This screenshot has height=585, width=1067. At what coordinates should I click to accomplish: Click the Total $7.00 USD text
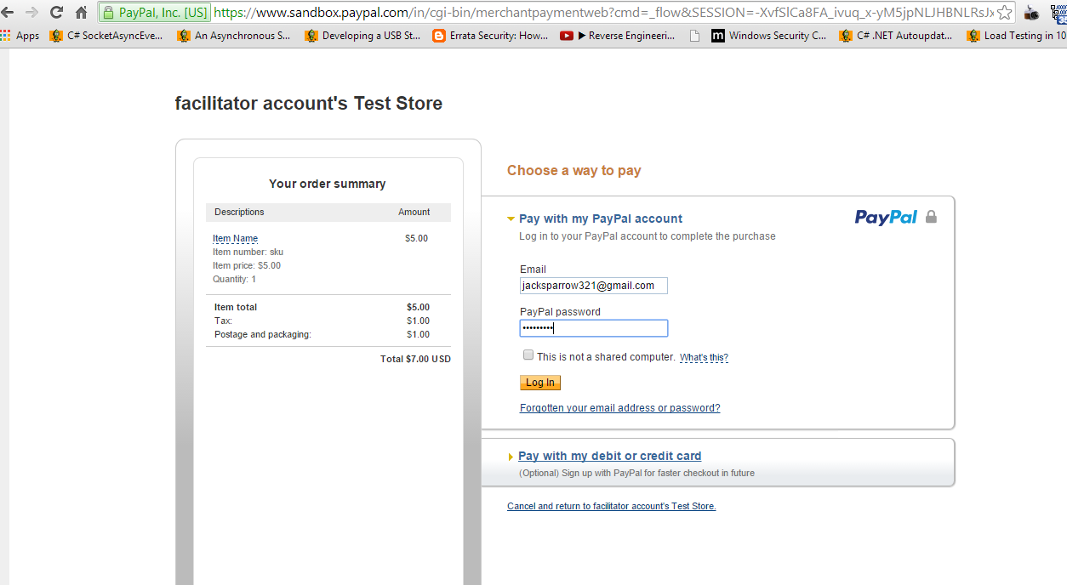[415, 359]
